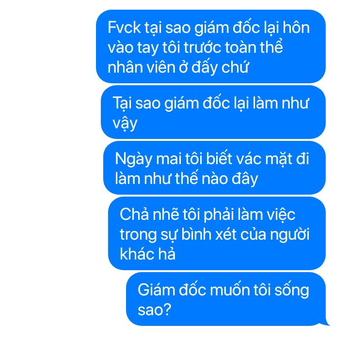349x337 pixels.
Task: Select the 'Tại sao giám đốc lại làm' bubble
Action: click(213, 112)
